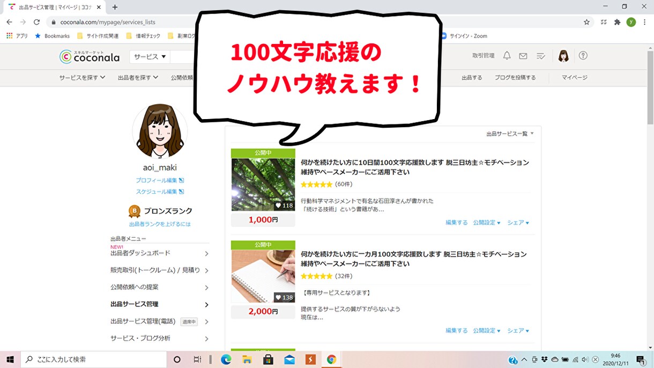Image resolution: width=654 pixels, height=368 pixels.
Task: Click 出品者ランクを上げるには link
Action: pos(160,224)
